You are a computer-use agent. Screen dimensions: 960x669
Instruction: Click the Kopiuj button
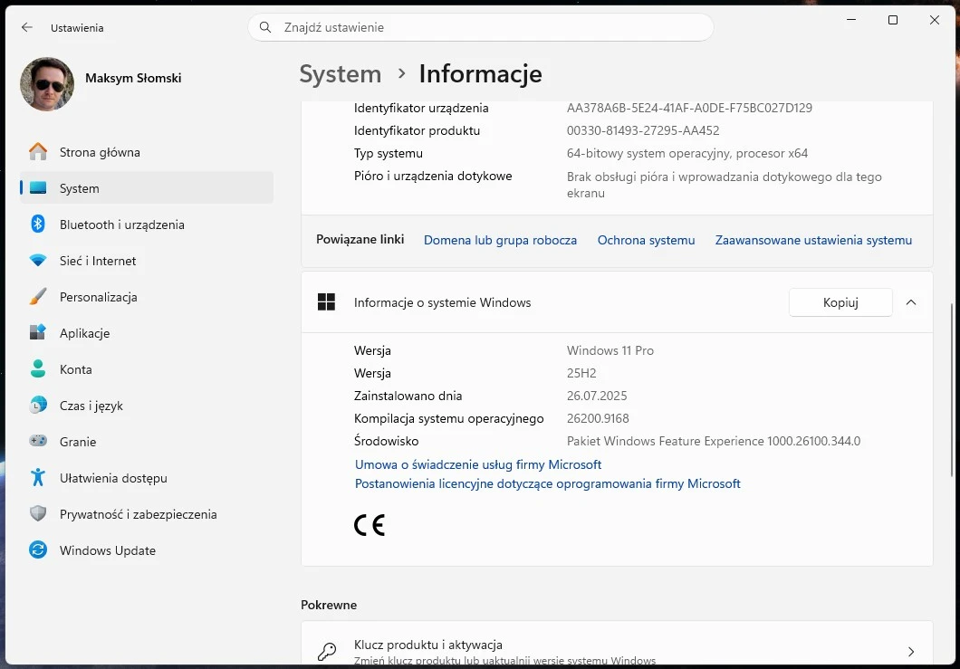click(840, 302)
